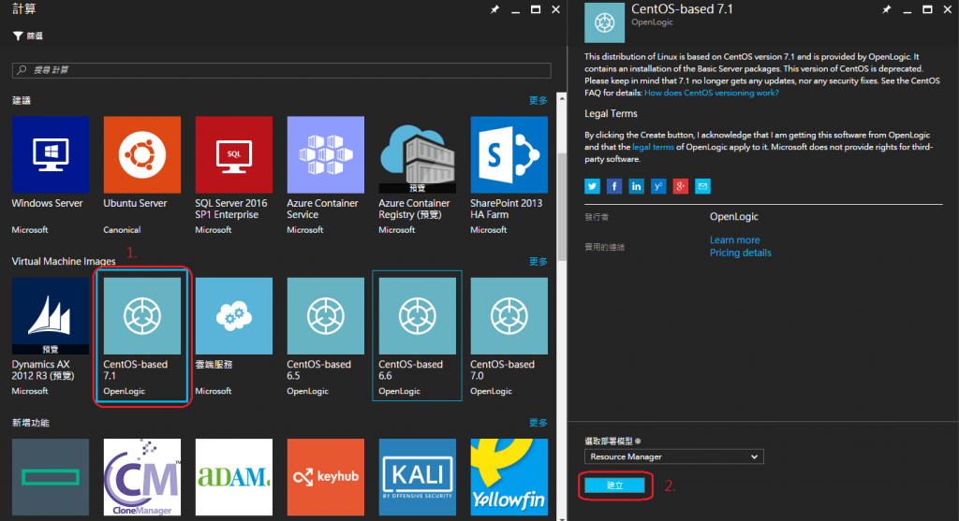Show the deployment model info tooltip icon
The height and width of the screenshot is (521, 959).
638,441
